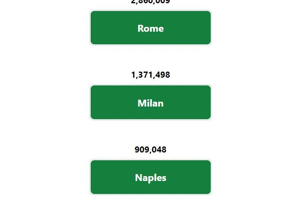Pick Naples as the answer

coord(151,177)
